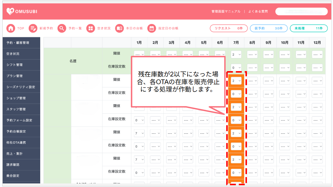Open the 管理画面マニュアル link
The image size is (333, 187).
click(226, 12)
